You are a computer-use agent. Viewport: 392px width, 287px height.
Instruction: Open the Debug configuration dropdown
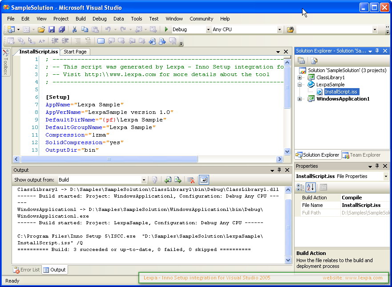[x=208, y=30]
